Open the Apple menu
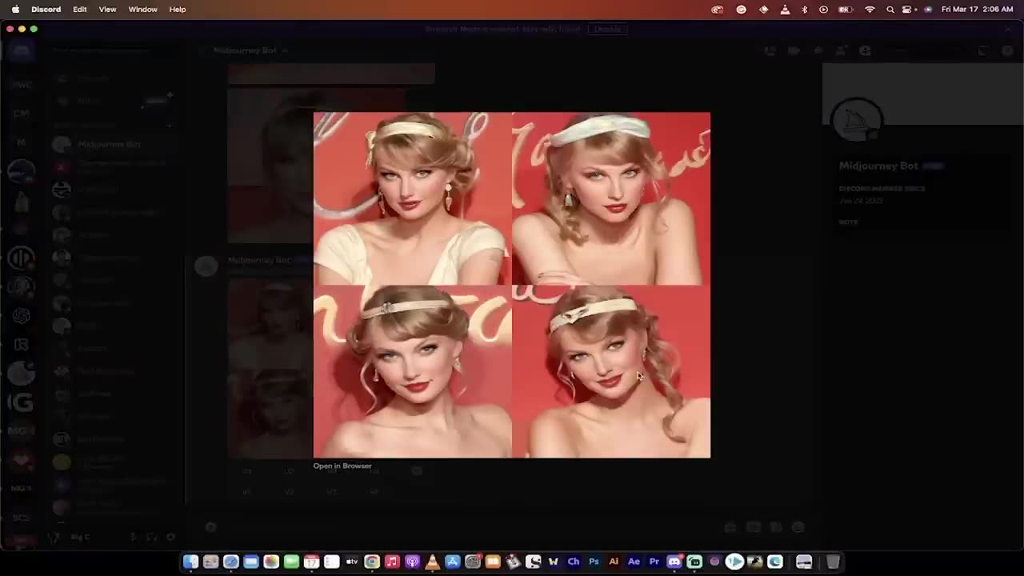The height and width of the screenshot is (576, 1024). [x=15, y=10]
